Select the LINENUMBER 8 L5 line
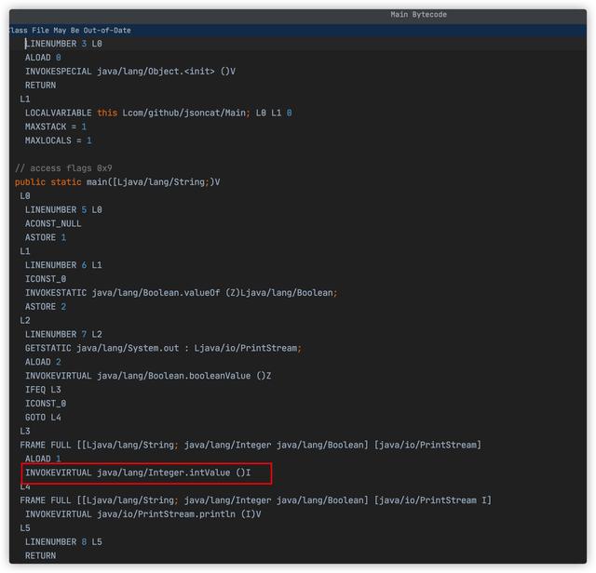The width and height of the screenshot is (596, 573). [63, 542]
